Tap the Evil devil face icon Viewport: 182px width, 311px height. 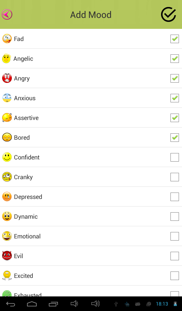(x=7, y=256)
